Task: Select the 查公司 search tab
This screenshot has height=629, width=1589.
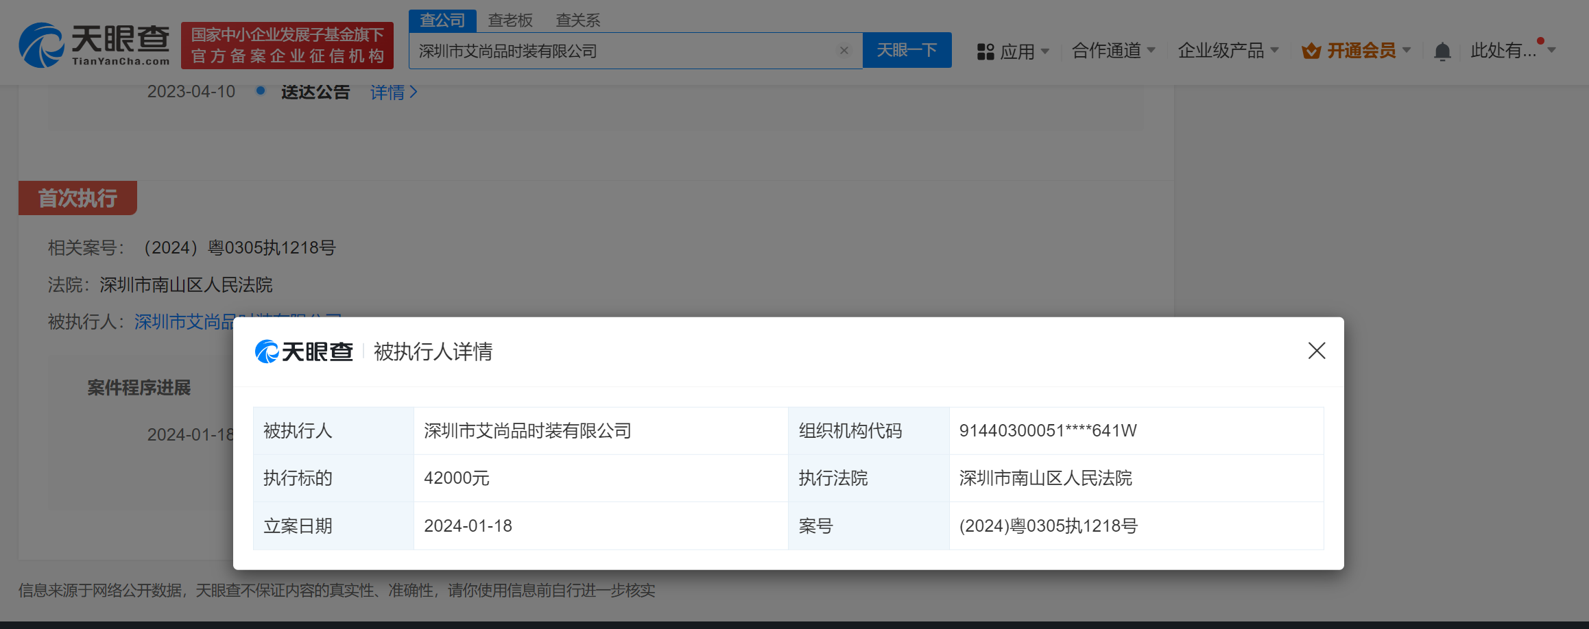Action: click(x=442, y=21)
